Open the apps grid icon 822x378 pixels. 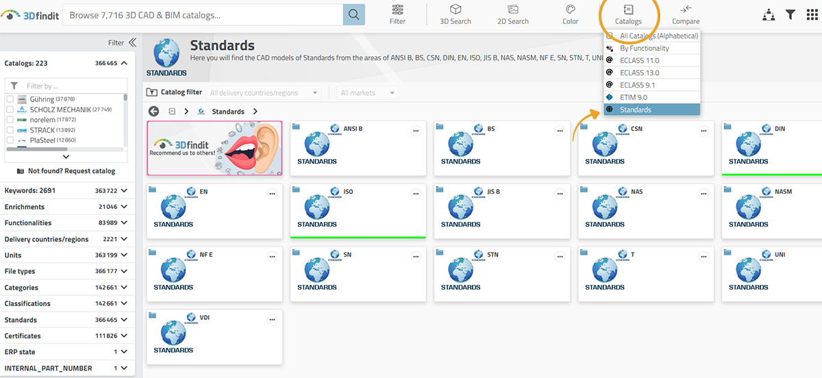click(x=812, y=14)
